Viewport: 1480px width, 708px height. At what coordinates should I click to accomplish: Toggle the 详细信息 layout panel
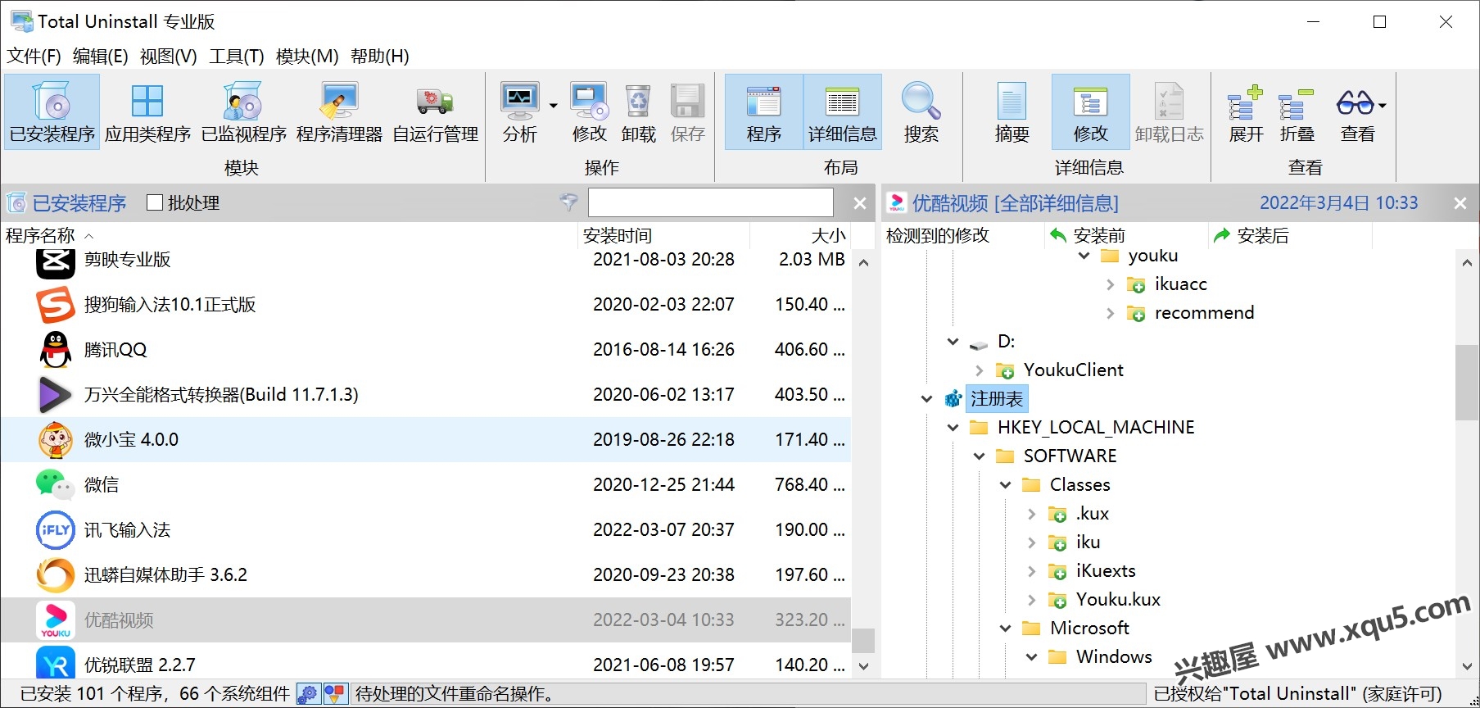pyautogui.click(x=842, y=112)
